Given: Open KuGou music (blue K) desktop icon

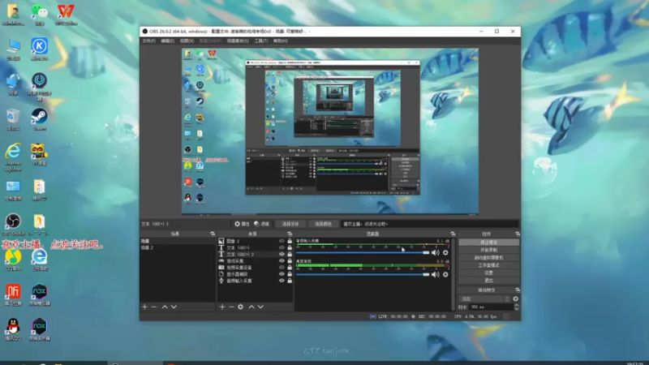Looking at the screenshot, I should (x=39, y=49).
